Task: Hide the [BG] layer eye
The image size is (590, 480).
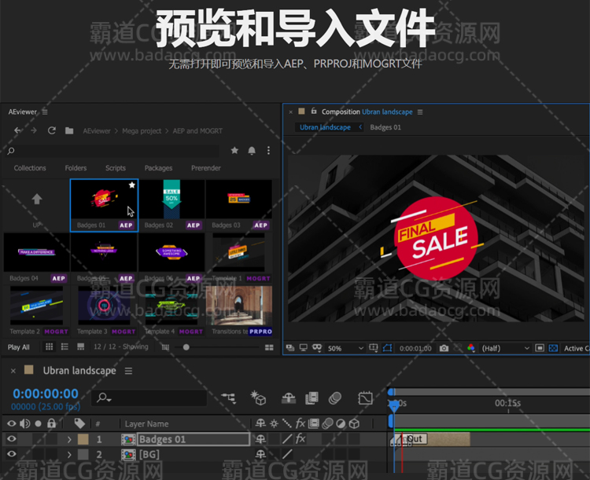Action: pyautogui.click(x=11, y=454)
